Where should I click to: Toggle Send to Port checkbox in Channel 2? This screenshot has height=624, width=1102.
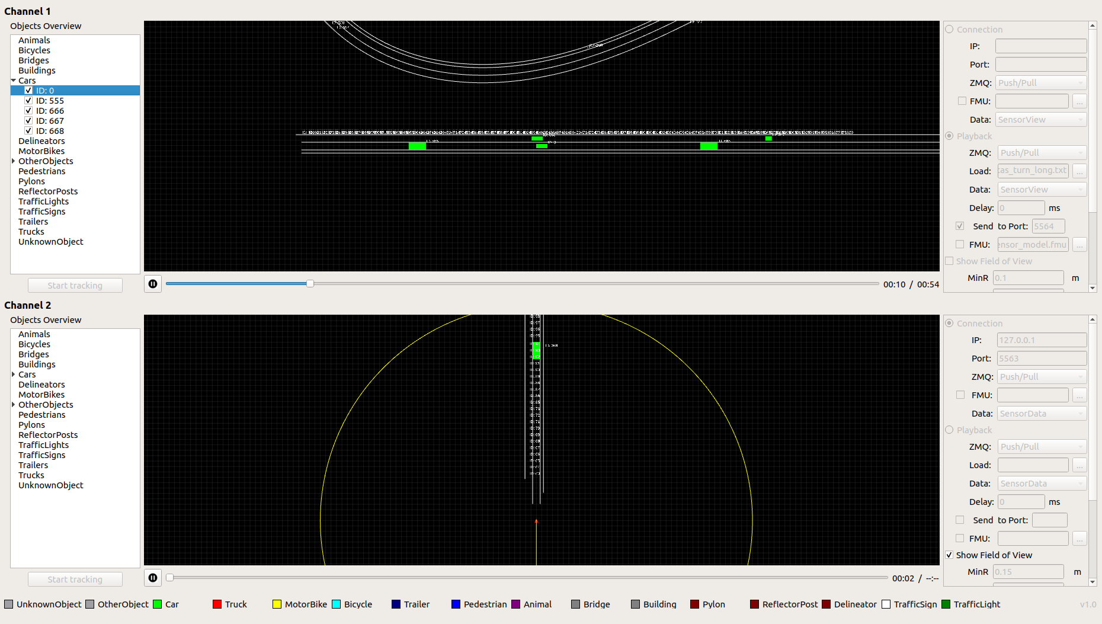[960, 520]
